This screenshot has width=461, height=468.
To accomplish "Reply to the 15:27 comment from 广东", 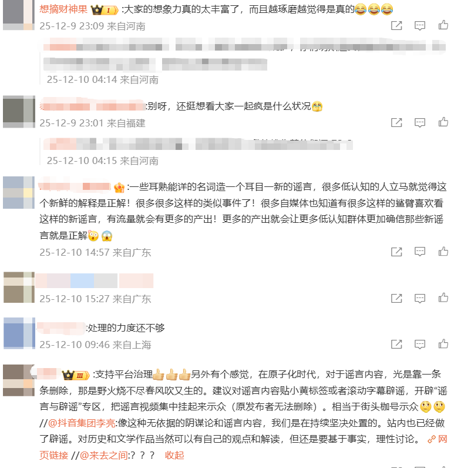I will coord(419,298).
